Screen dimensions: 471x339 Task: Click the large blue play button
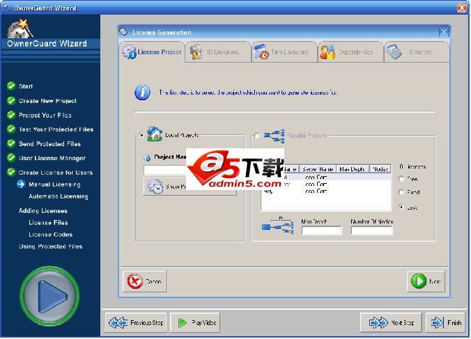click(49, 296)
